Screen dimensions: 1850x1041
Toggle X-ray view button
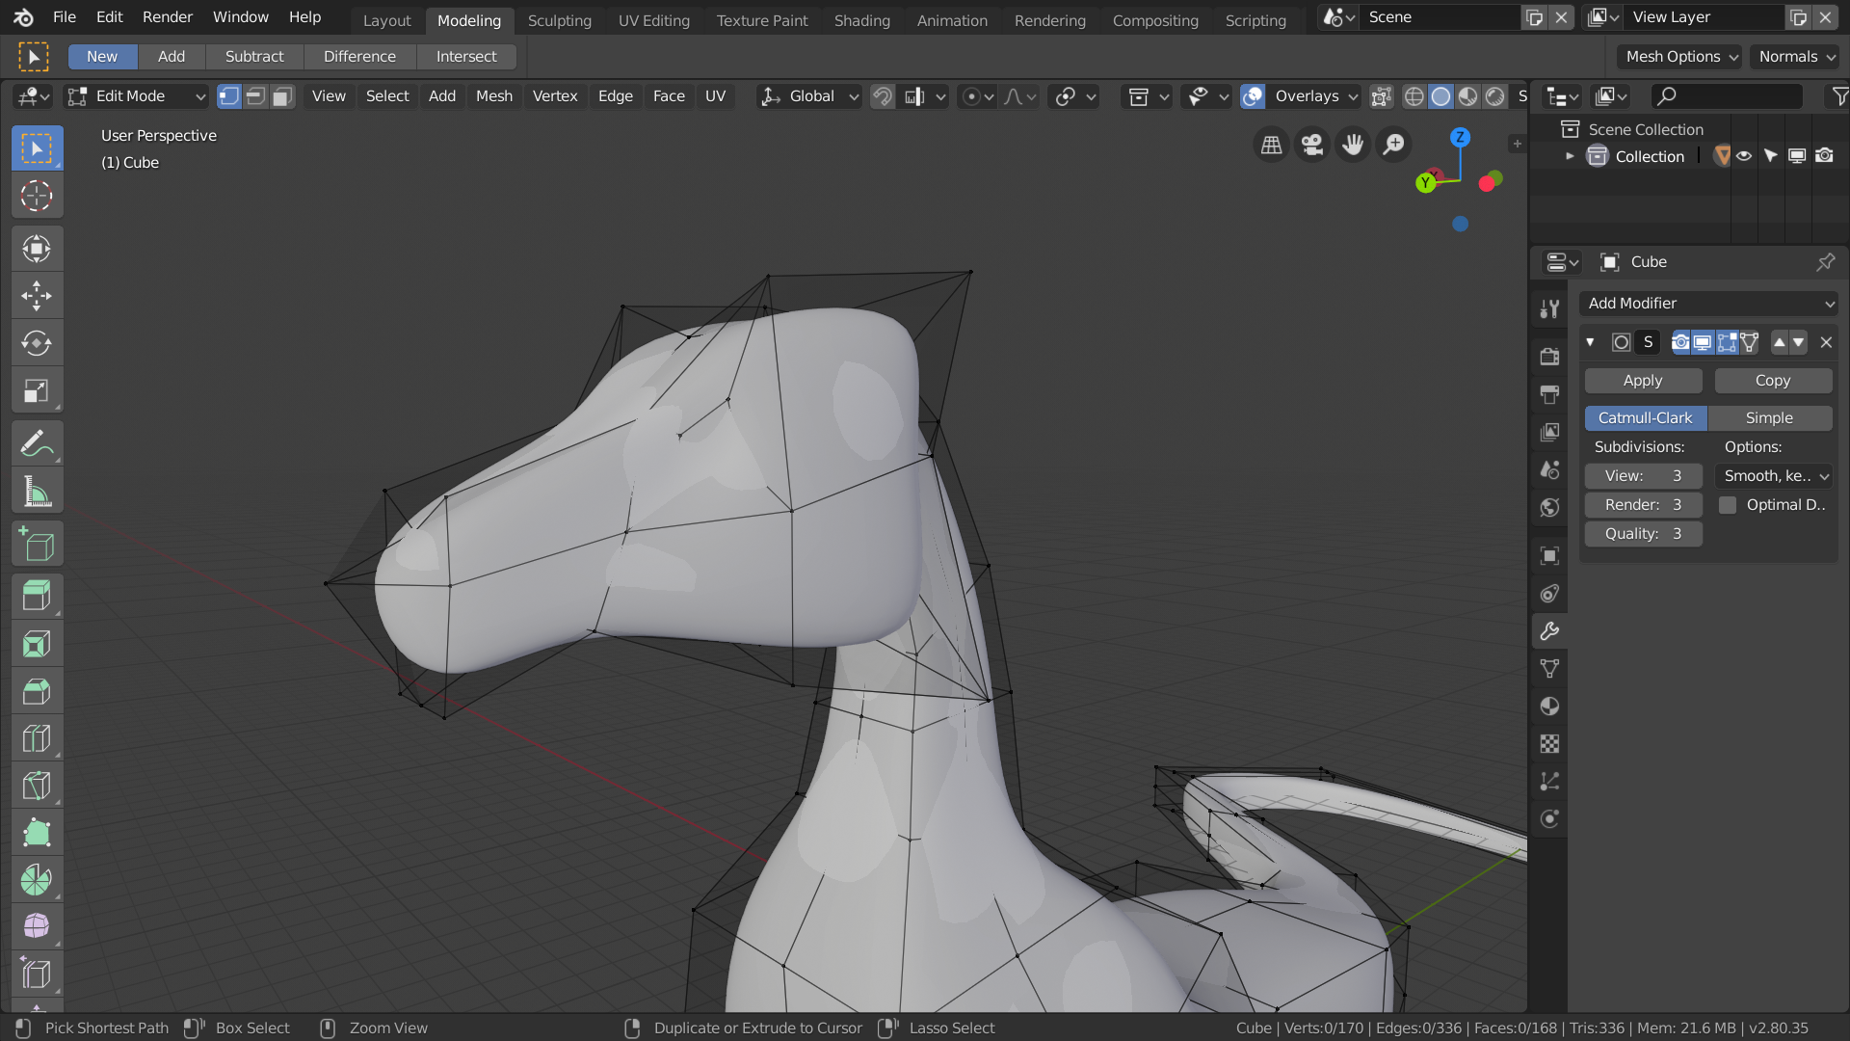(x=1382, y=96)
